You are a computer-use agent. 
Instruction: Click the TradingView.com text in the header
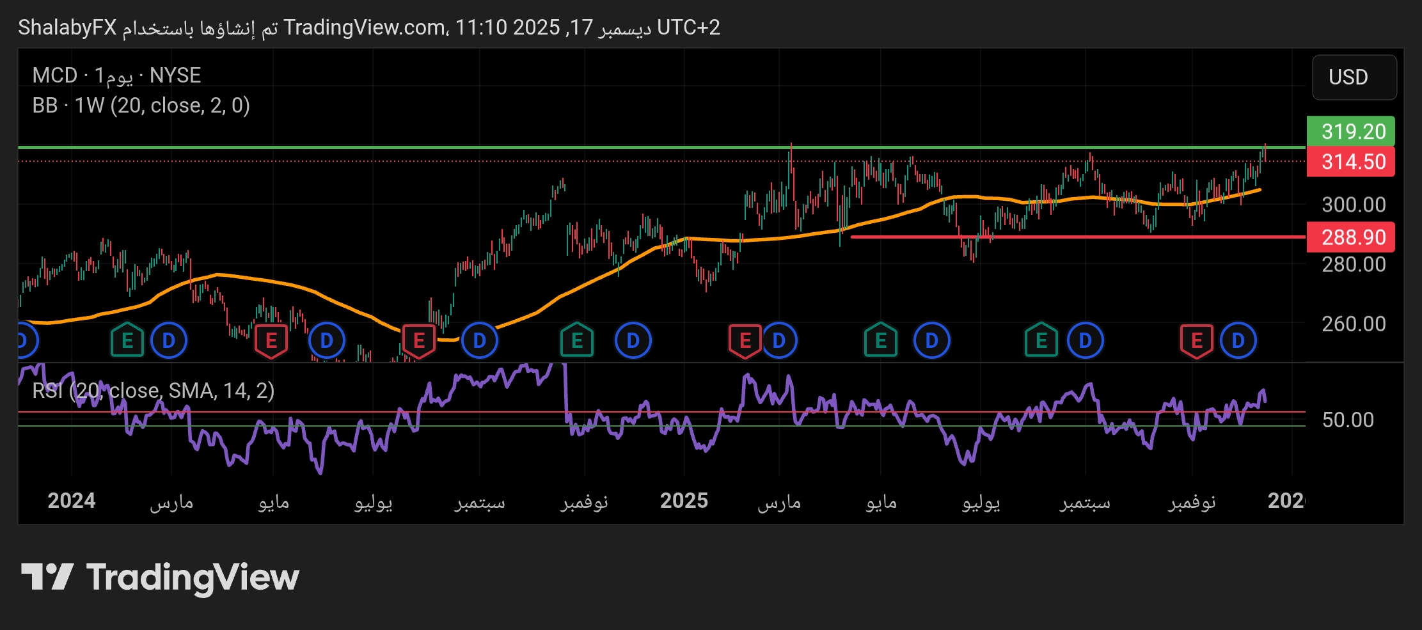365,28
